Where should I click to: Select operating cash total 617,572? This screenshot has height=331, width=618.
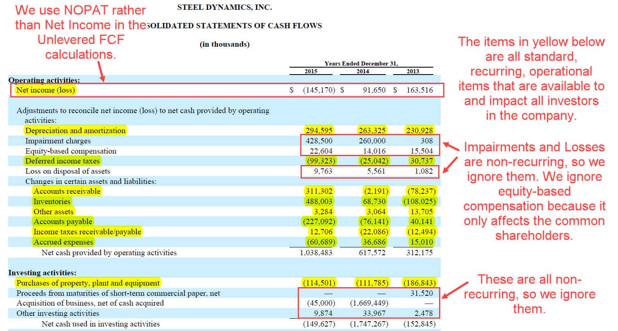[x=372, y=253]
